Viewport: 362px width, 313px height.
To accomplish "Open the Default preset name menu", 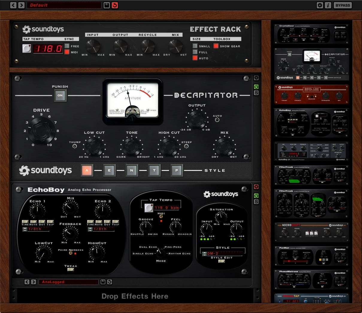I will [64, 5].
